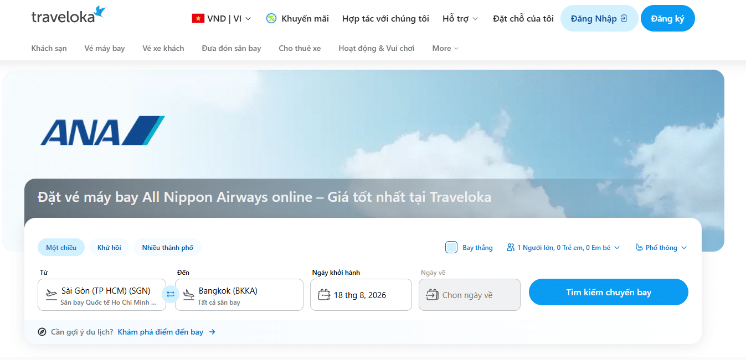
Task: Click the text Cần gợi ý du lịch?
Action: 82,332
